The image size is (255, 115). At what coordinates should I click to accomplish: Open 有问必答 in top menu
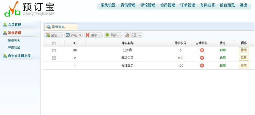click(207, 5)
